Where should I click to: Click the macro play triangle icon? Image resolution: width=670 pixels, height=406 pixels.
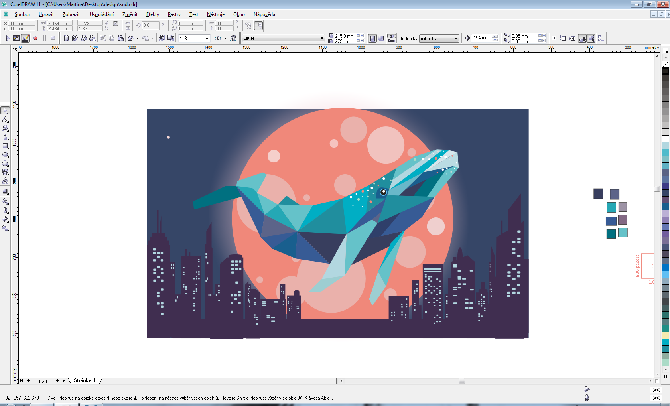point(7,38)
